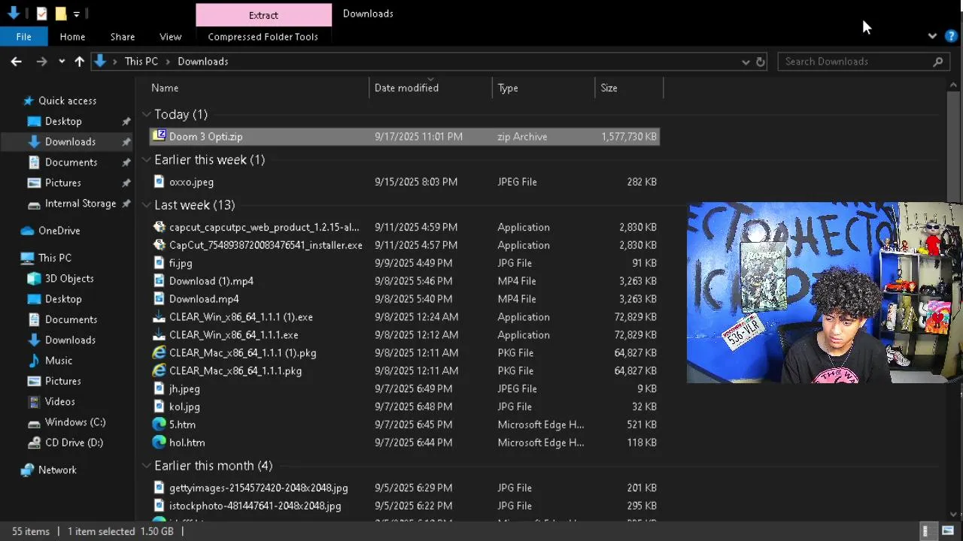
Task: Collapse the Last week group
Action: 146,204
